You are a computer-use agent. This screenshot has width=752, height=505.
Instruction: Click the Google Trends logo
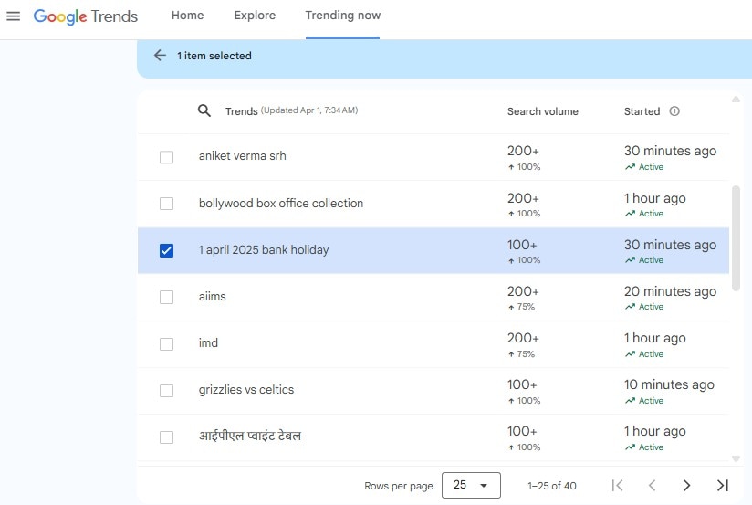click(x=86, y=16)
